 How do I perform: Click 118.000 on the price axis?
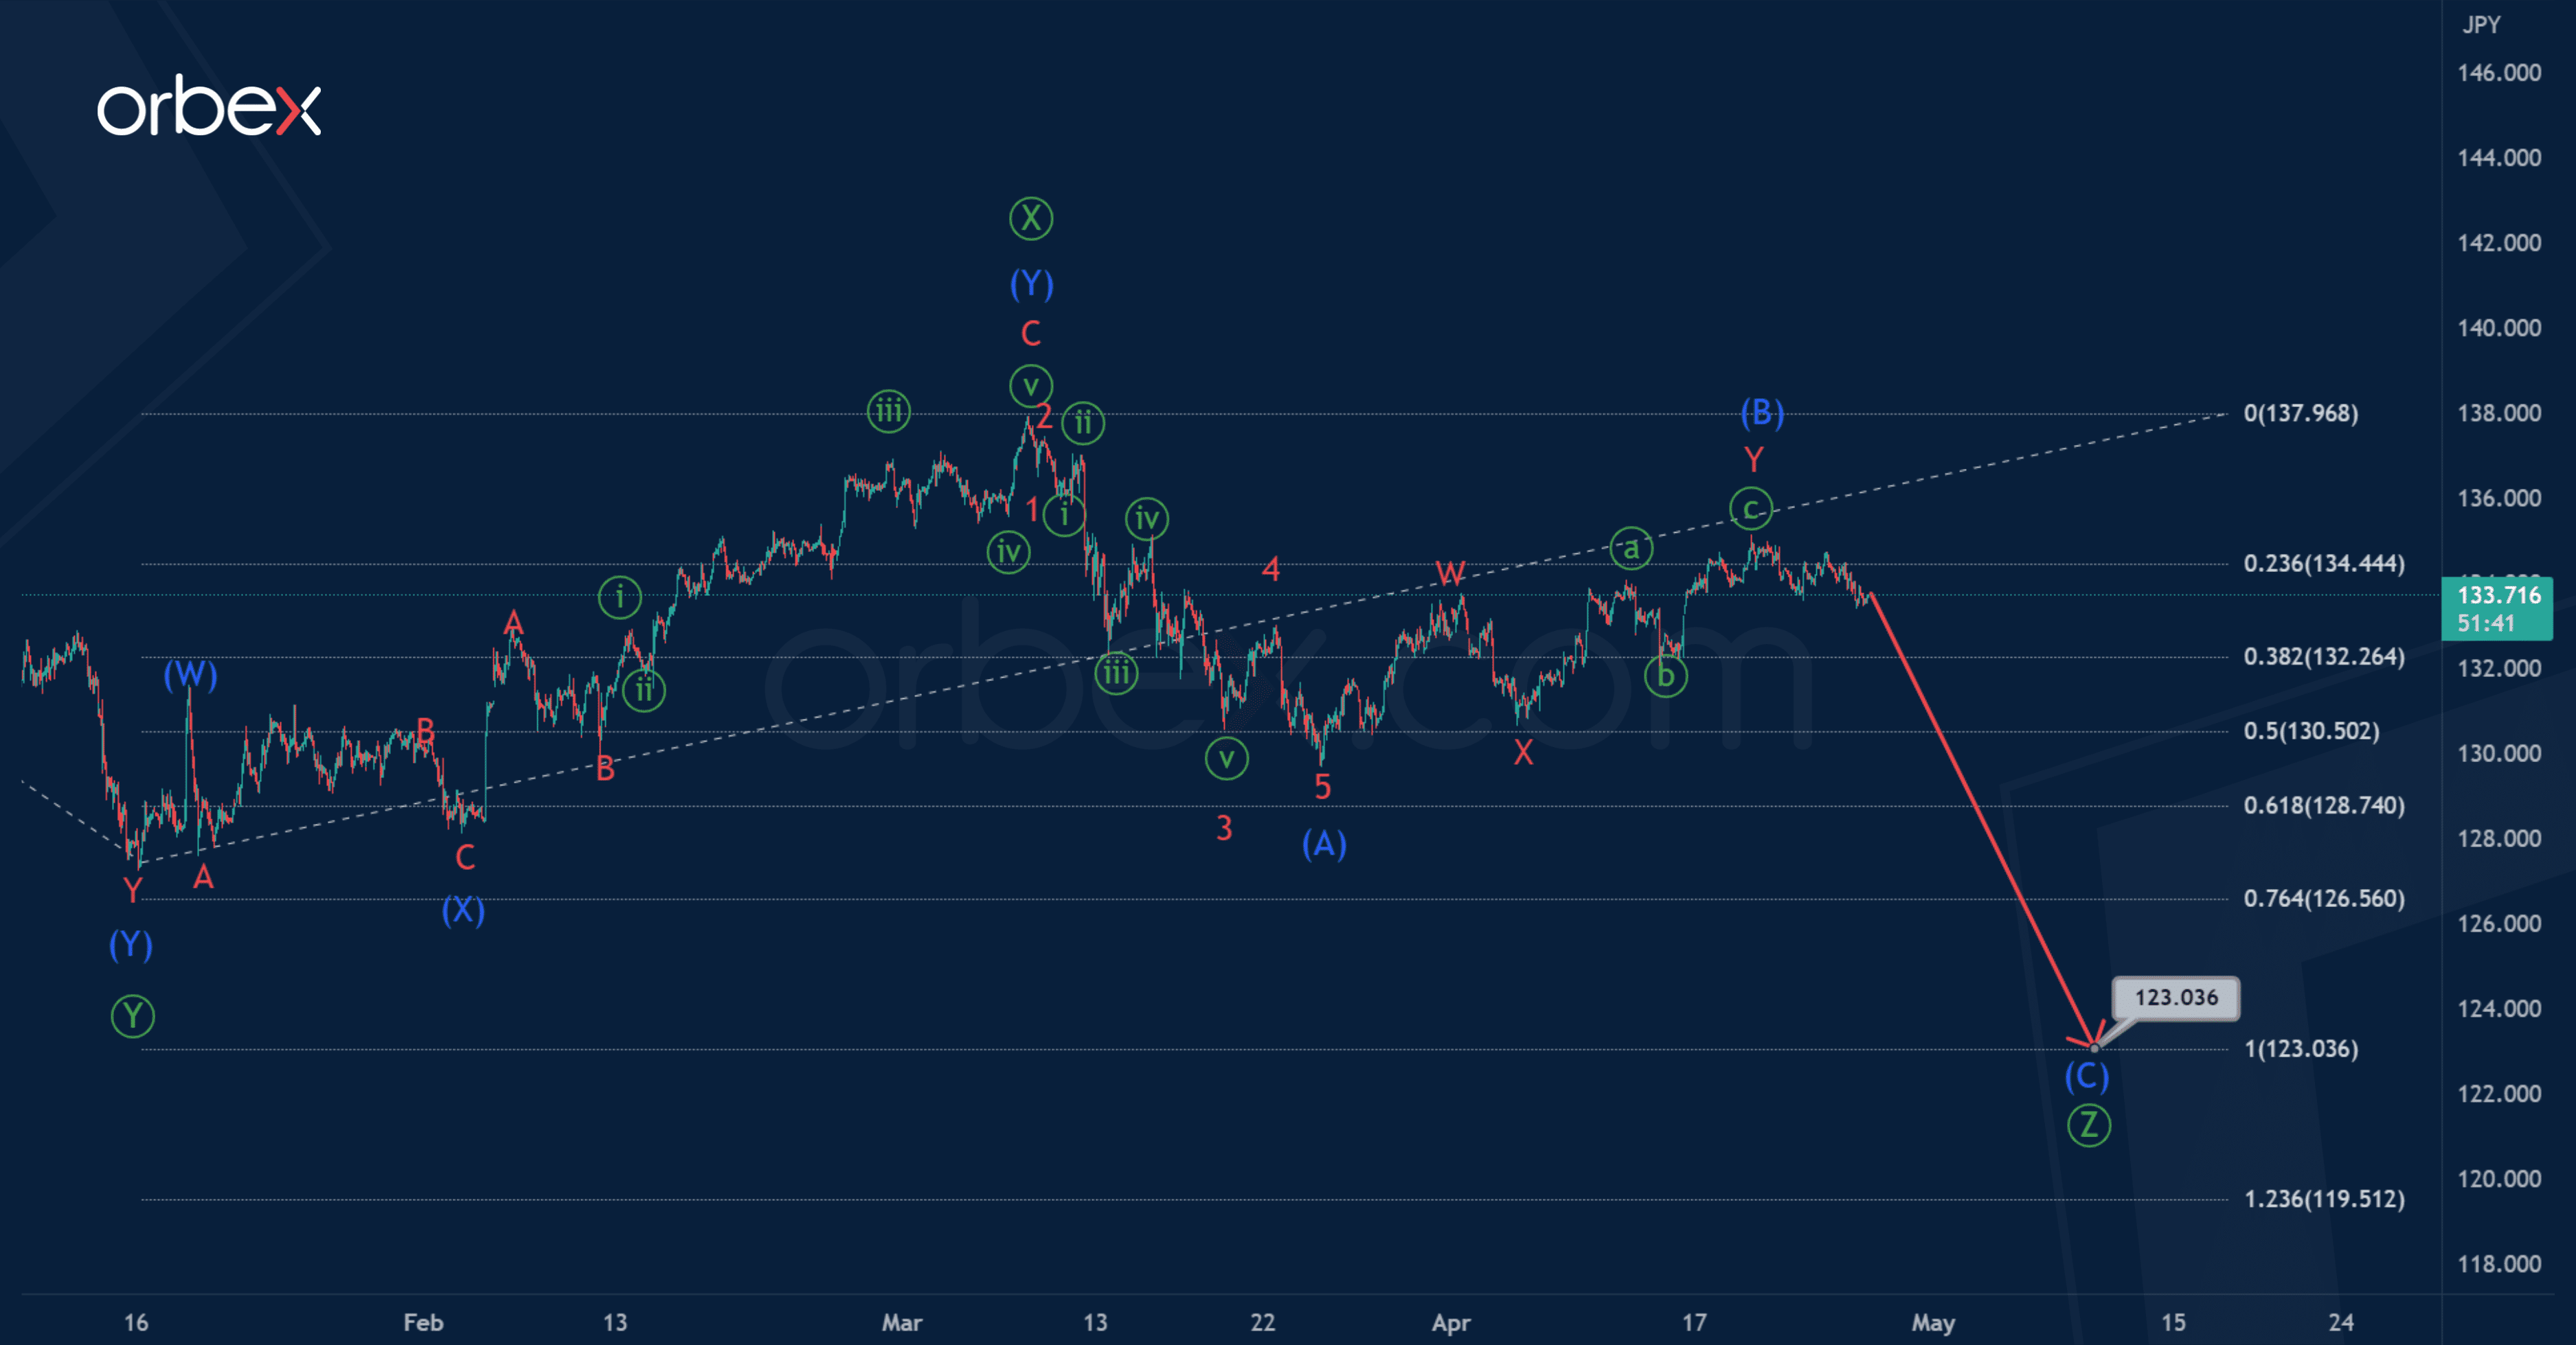point(2499,1264)
